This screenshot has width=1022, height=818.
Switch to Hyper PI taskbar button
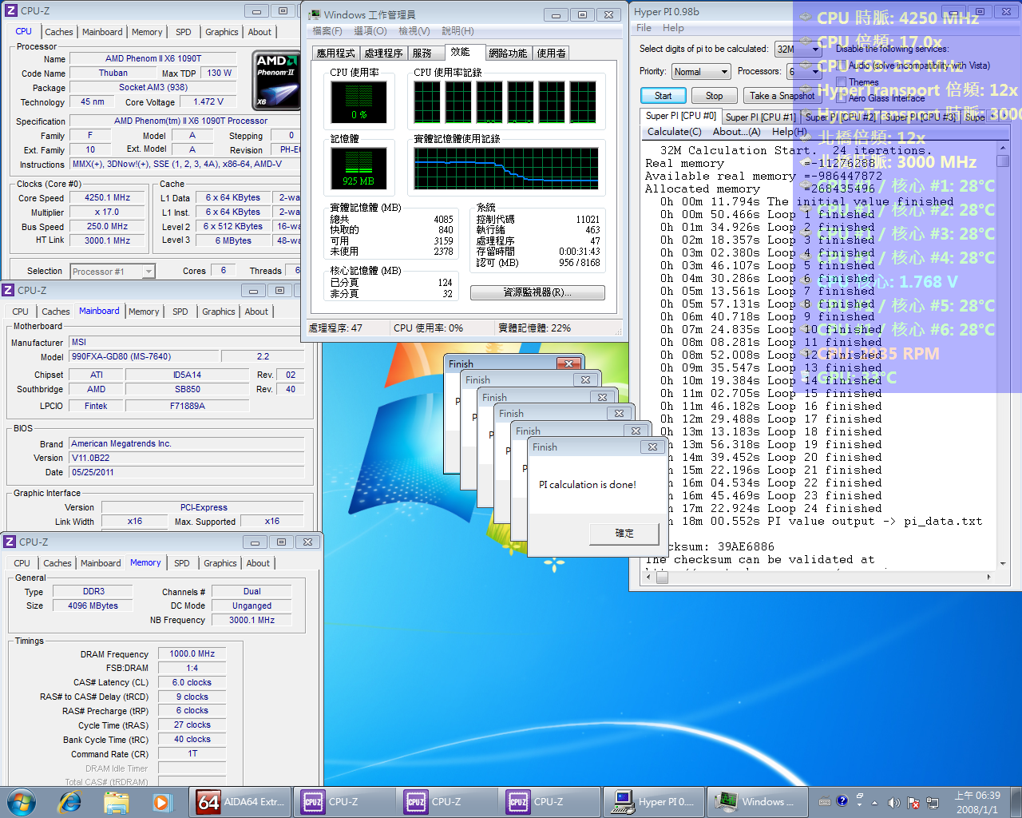point(653,801)
